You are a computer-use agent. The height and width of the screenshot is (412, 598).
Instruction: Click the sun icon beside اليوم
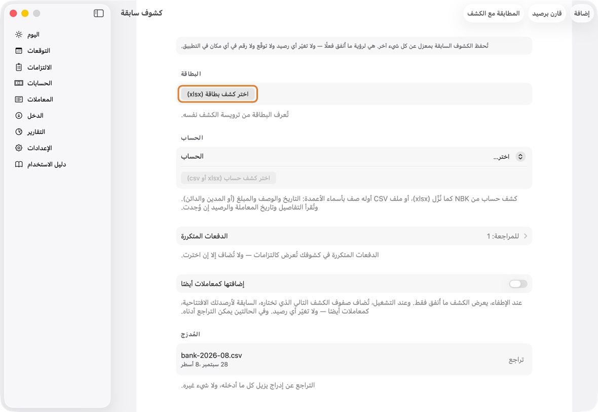(x=19, y=35)
